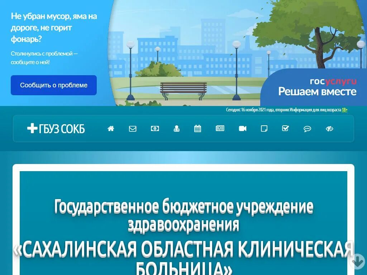
Task: Click the date text '16 ноября 2021 года'
Action: [x=257, y=110]
